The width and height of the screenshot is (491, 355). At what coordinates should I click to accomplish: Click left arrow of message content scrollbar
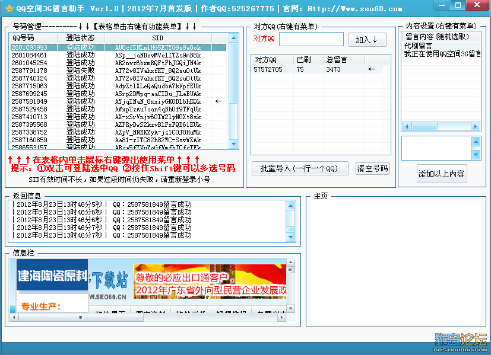coord(407,127)
